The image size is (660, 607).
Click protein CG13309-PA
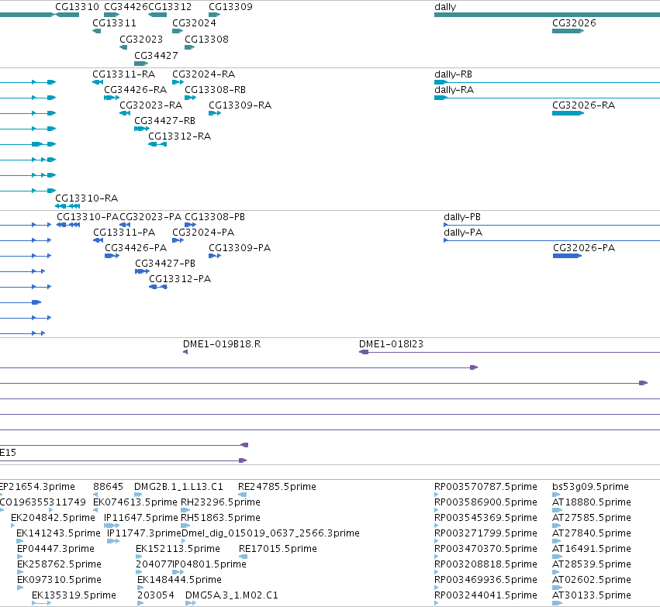coord(240,248)
